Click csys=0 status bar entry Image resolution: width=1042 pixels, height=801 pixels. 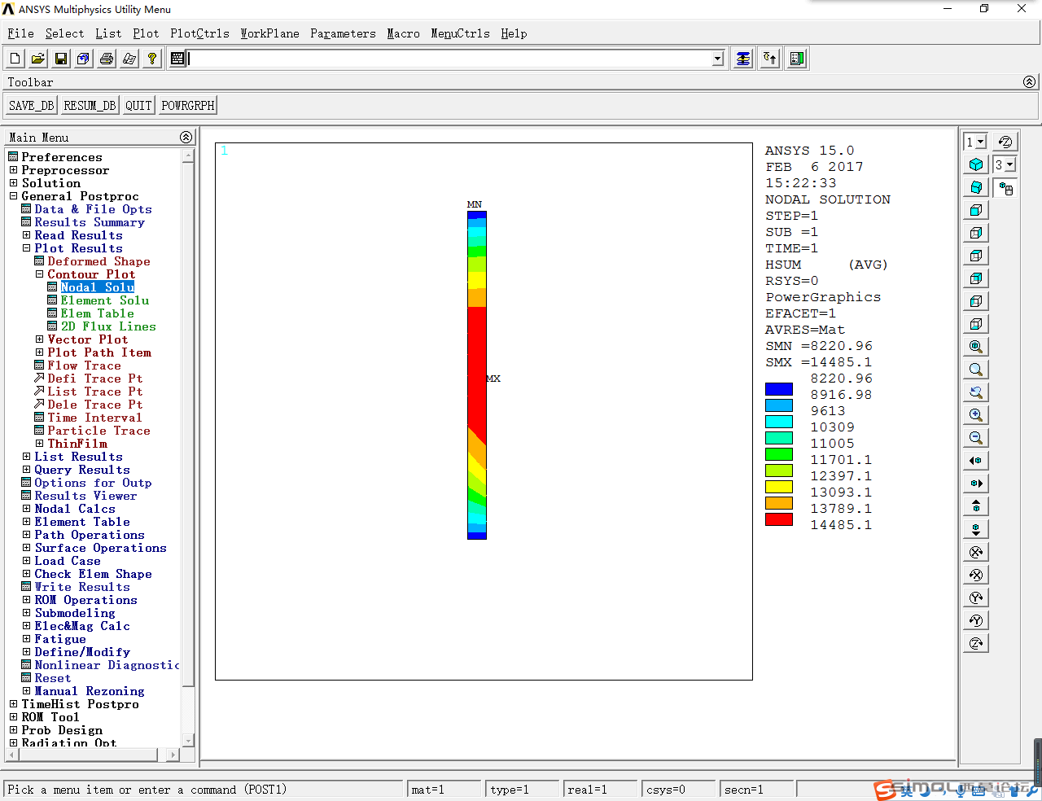pos(679,789)
